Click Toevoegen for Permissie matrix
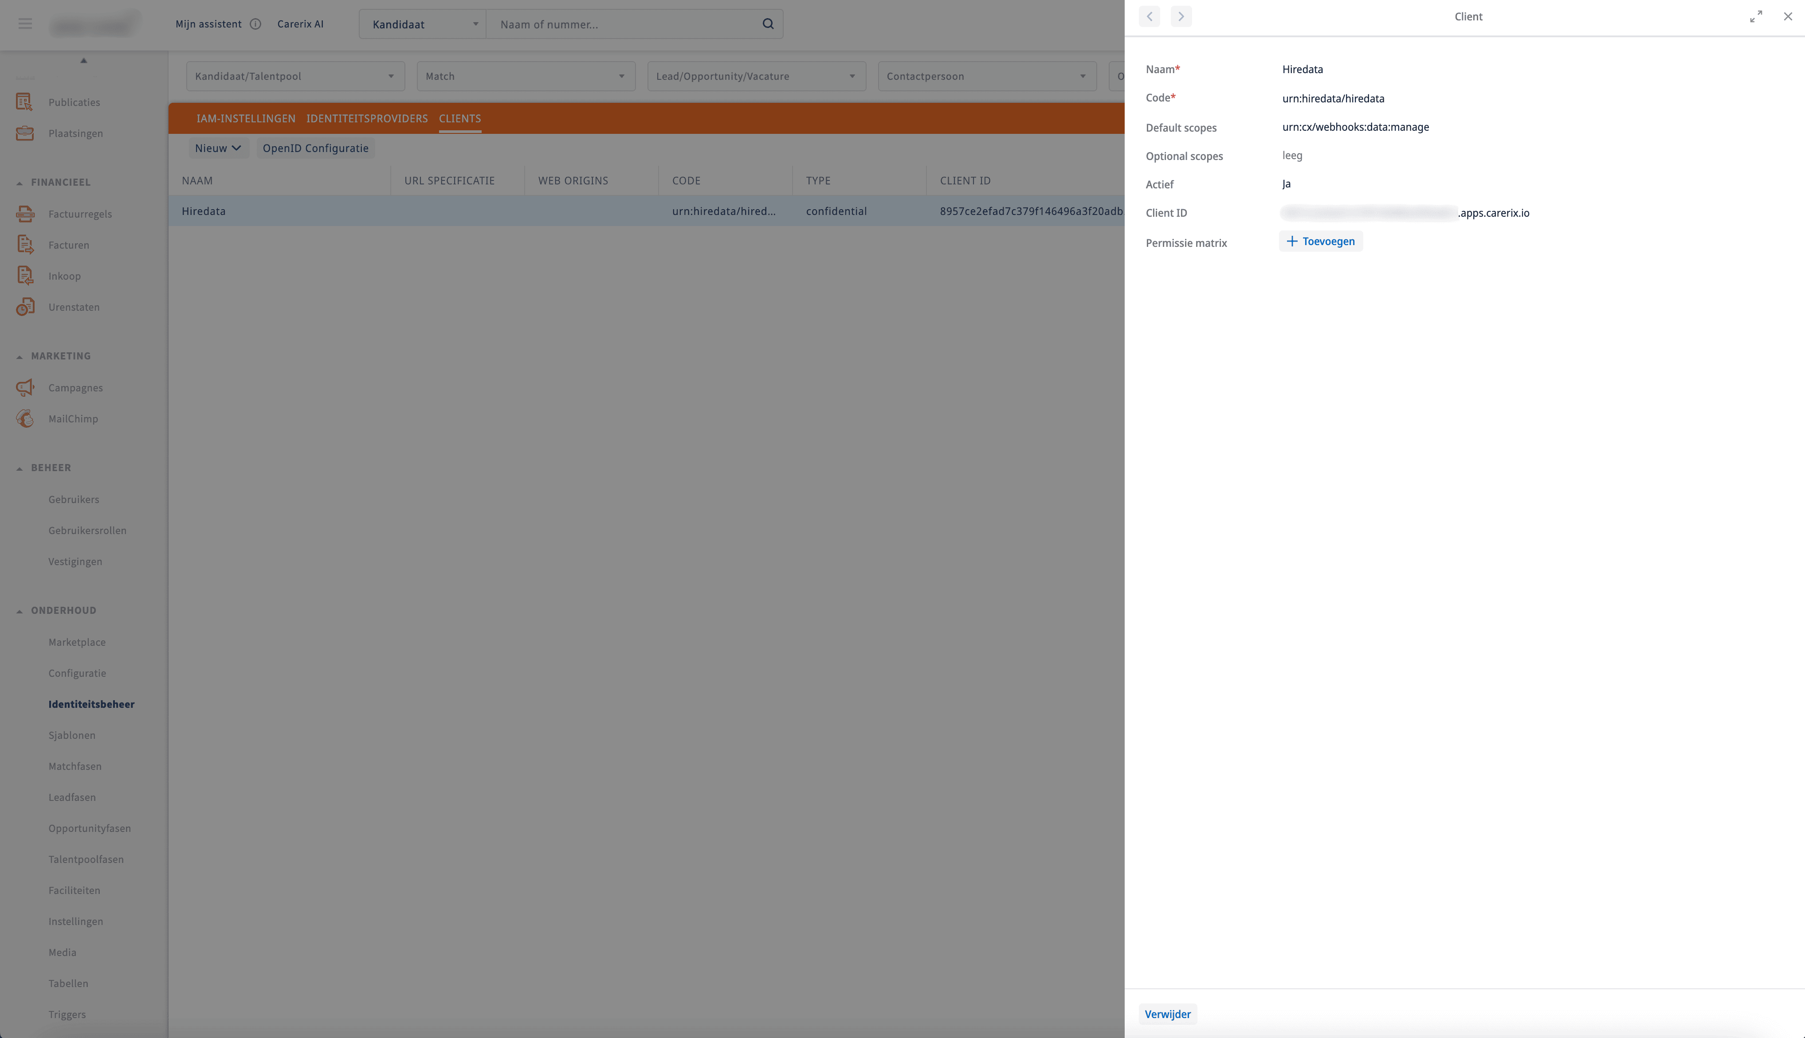This screenshot has height=1038, width=1805. click(1321, 241)
